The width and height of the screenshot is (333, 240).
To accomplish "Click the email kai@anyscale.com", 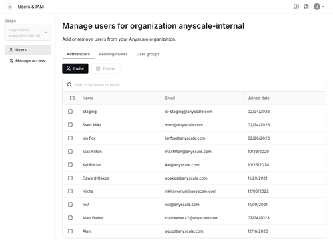I will click(182, 165).
